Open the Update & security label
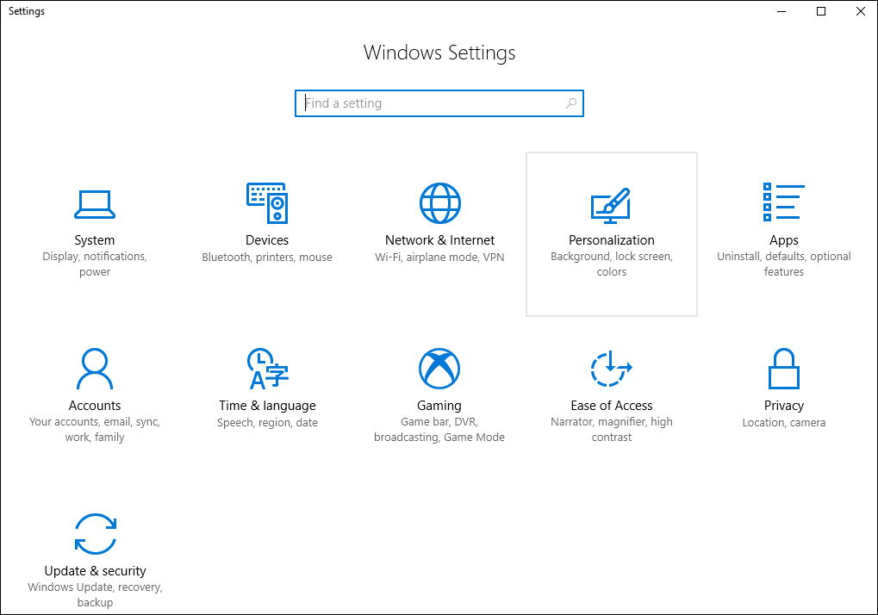878x615 pixels. (95, 571)
